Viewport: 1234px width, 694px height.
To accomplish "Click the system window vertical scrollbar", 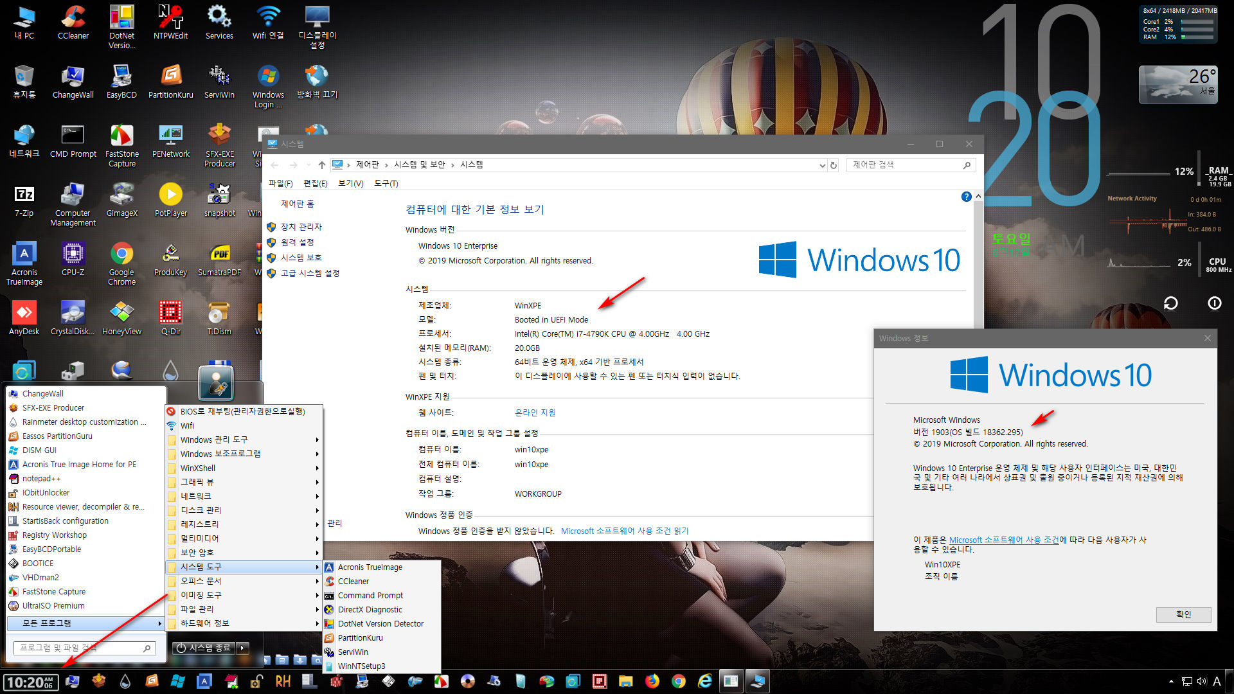I will point(978,366).
